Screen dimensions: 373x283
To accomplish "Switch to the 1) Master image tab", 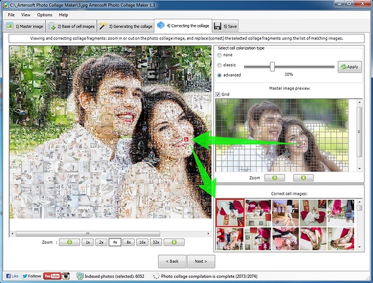I will tap(25, 26).
